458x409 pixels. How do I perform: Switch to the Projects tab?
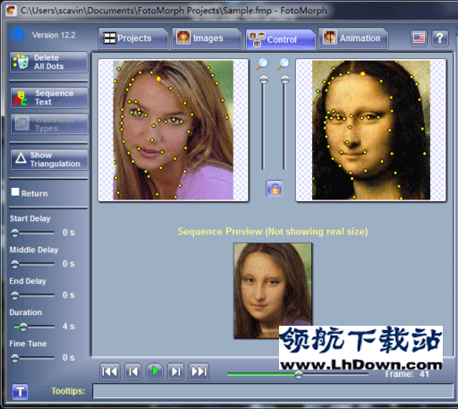pyautogui.click(x=133, y=38)
